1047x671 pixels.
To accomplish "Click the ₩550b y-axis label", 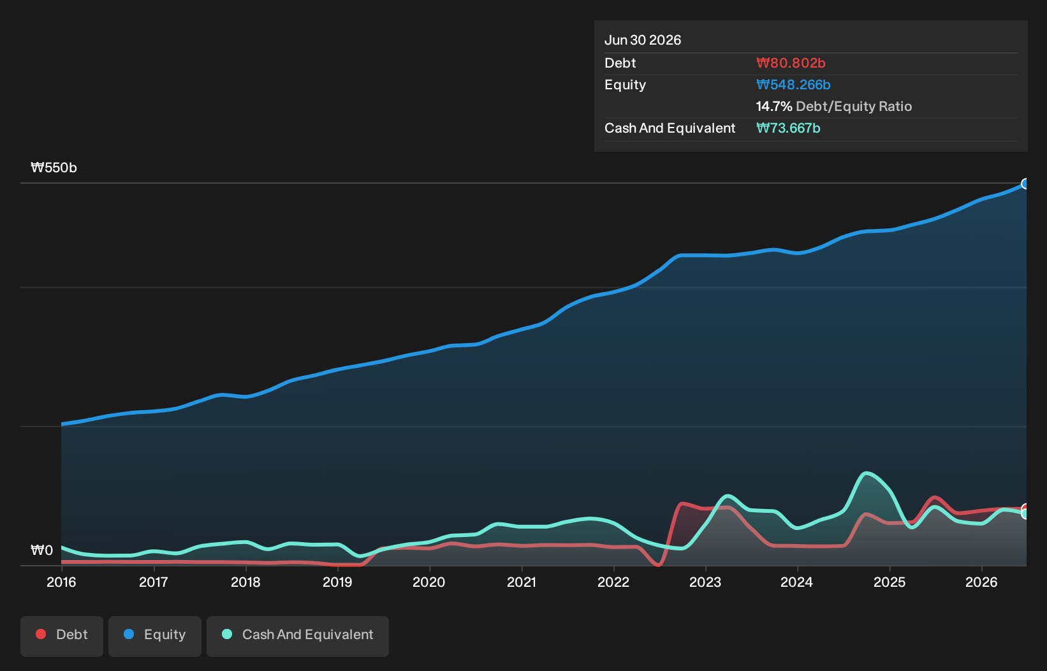I will pyautogui.click(x=54, y=168).
